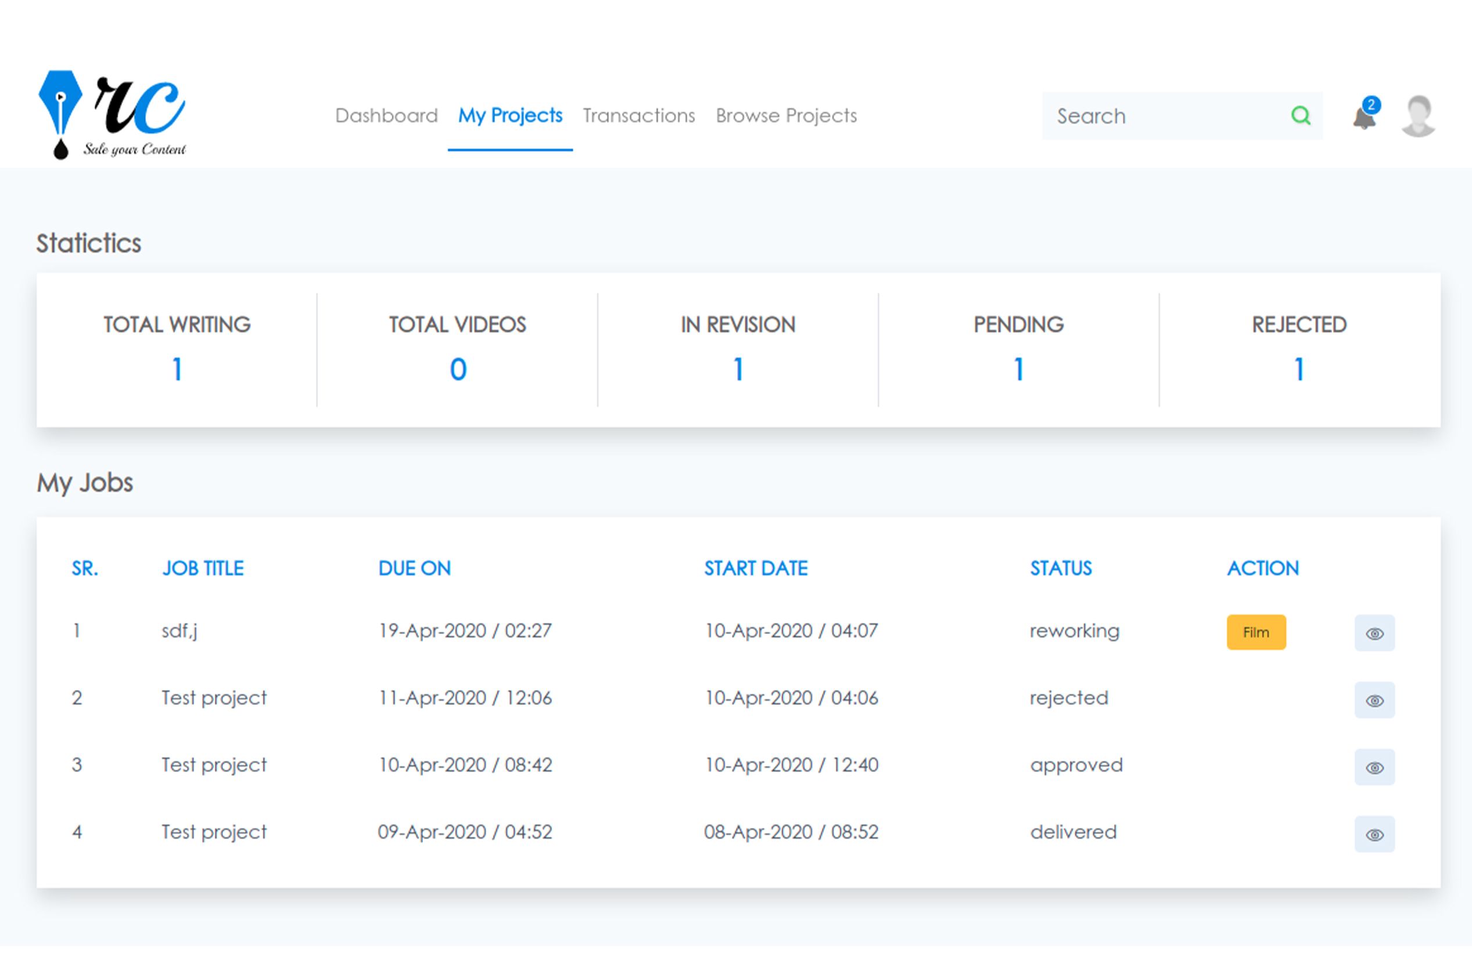View the sdf,j job via eye icon
1472x970 pixels.
pyautogui.click(x=1374, y=633)
